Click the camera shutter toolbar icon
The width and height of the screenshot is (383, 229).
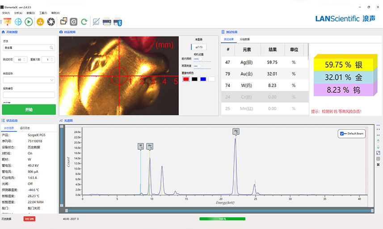point(51,21)
